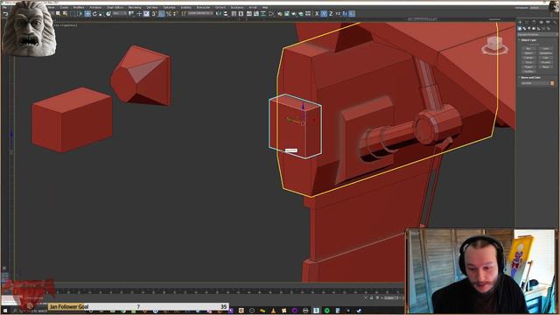Open Render Setup from the toolbar
The height and width of the screenshot is (315, 560).
tap(280, 14)
